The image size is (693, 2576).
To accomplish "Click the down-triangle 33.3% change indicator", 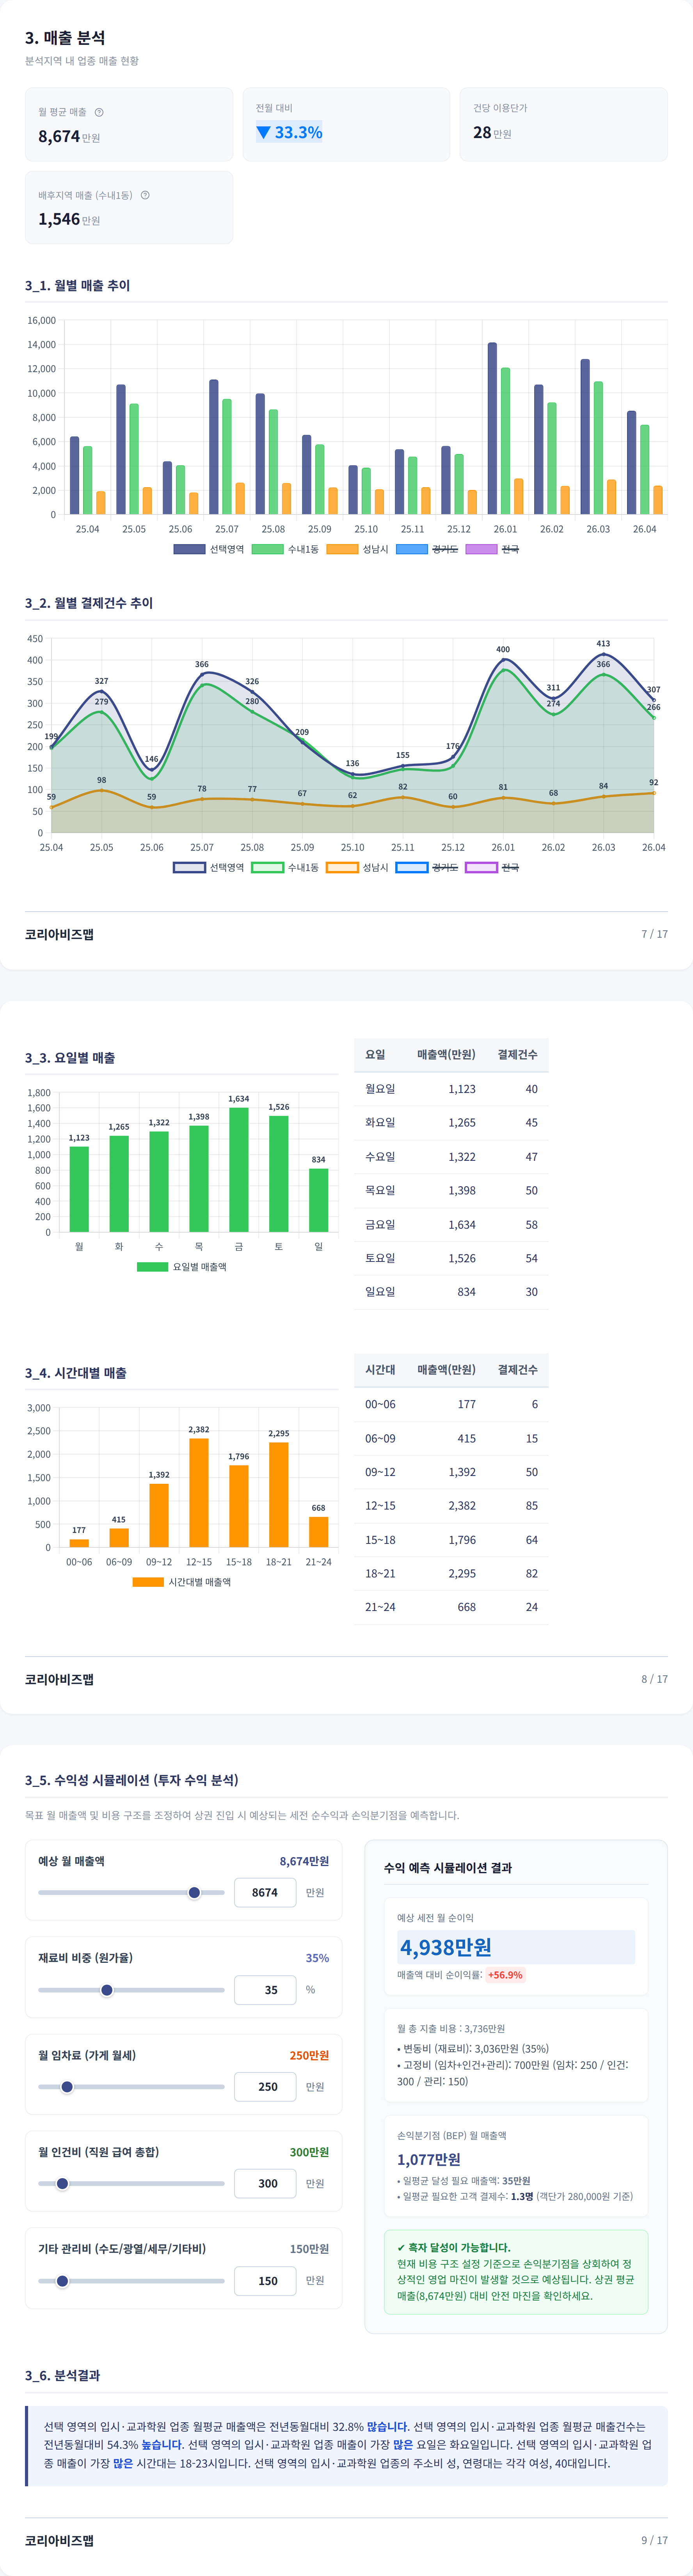I will pyautogui.click(x=289, y=132).
